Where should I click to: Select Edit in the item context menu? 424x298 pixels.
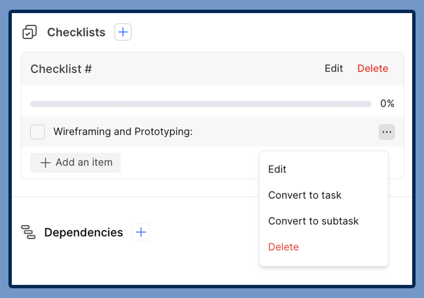[277, 169]
